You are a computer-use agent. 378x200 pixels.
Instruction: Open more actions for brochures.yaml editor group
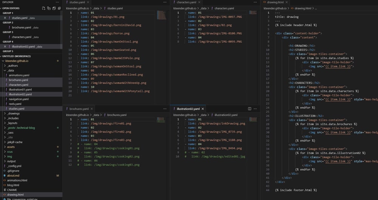165,109
